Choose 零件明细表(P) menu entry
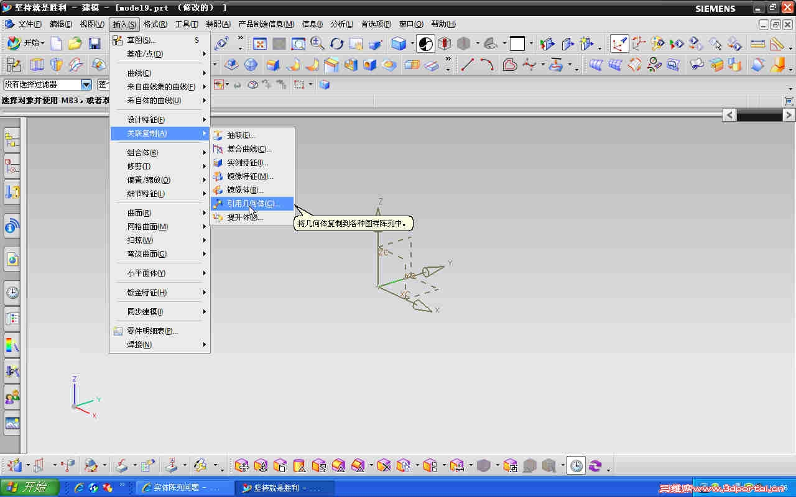 point(160,331)
